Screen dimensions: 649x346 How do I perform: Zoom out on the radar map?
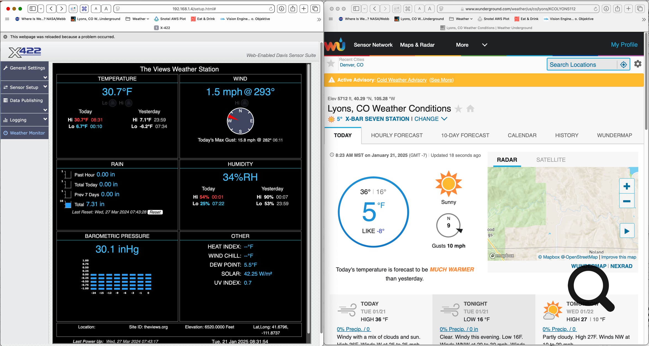pyautogui.click(x=627, y=201)
